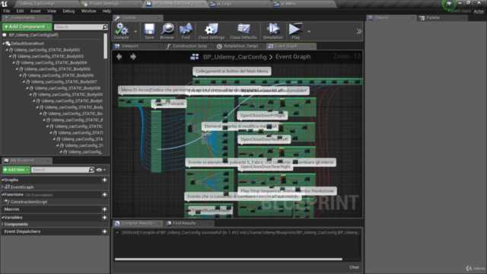The image size is (487, 274).
Task: Navigate back in the graph editor
Action: coord(119,56)
